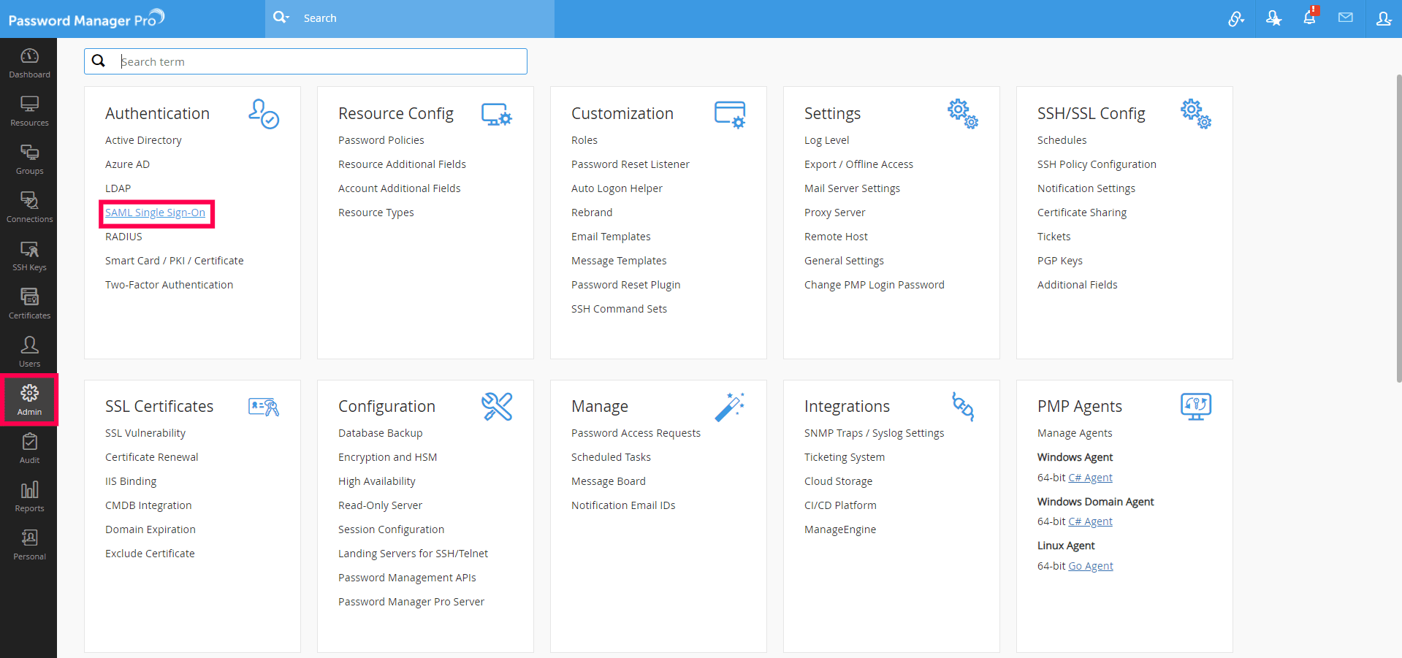This screenshot has height=658, width=1402.
Task: Click the key/connection icon in top header
Action: click(x=1235, y=18)
